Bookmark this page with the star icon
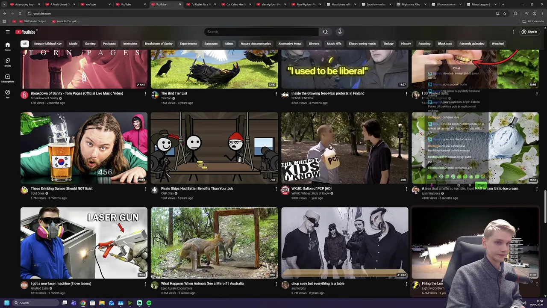Screen dimensions: 547x308 [x=505, y=13]
